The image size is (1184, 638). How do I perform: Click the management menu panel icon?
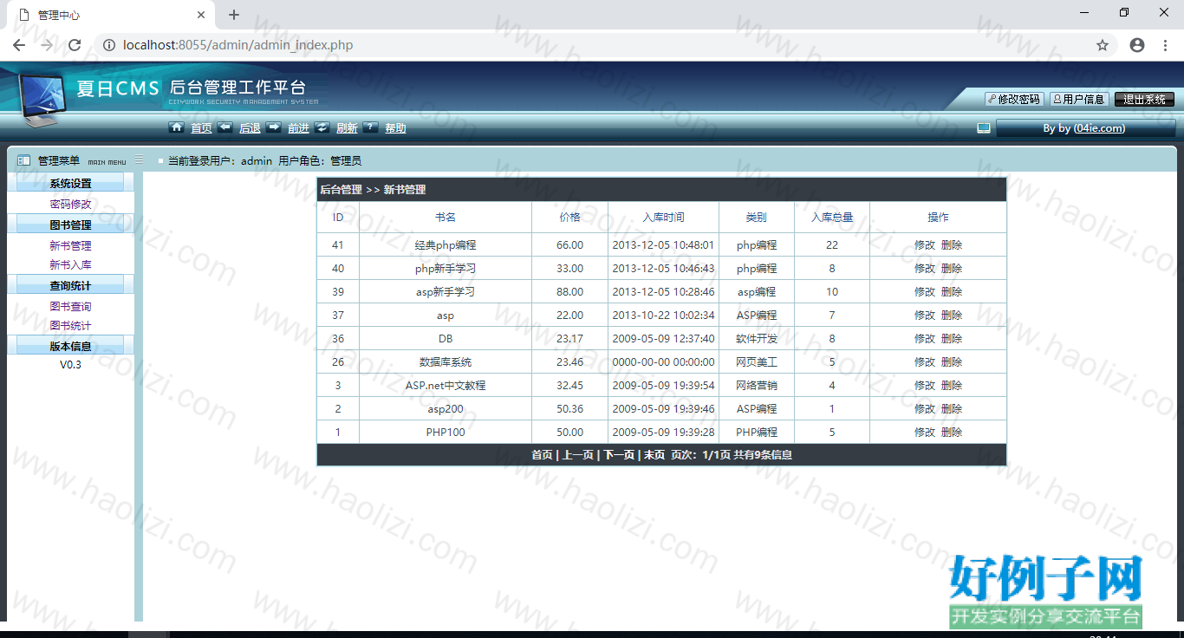point(23,161)
